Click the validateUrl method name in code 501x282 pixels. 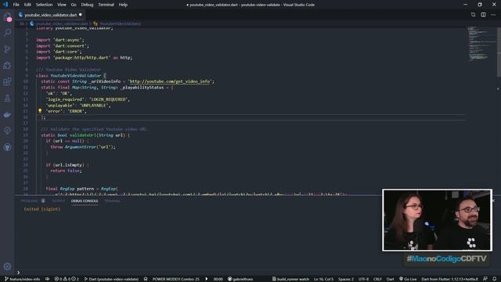tap(82, 136)
